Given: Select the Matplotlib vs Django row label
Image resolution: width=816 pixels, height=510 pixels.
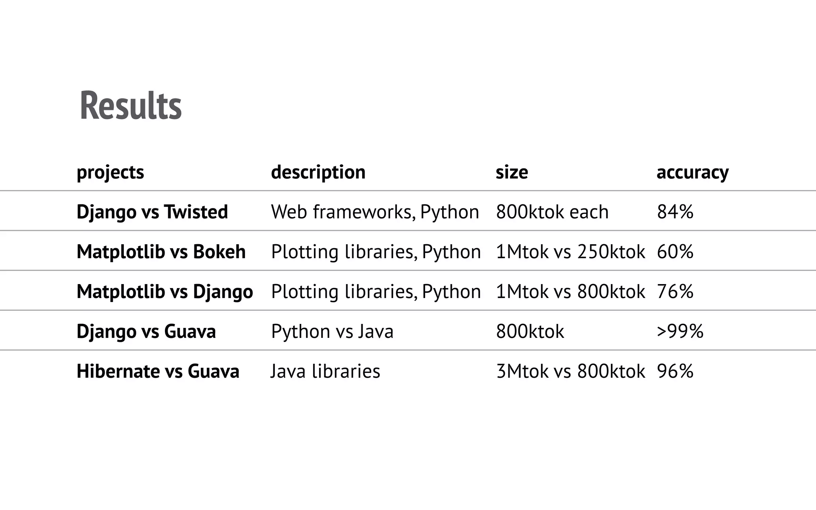Looking at the screenshot, I should [165, 291].
